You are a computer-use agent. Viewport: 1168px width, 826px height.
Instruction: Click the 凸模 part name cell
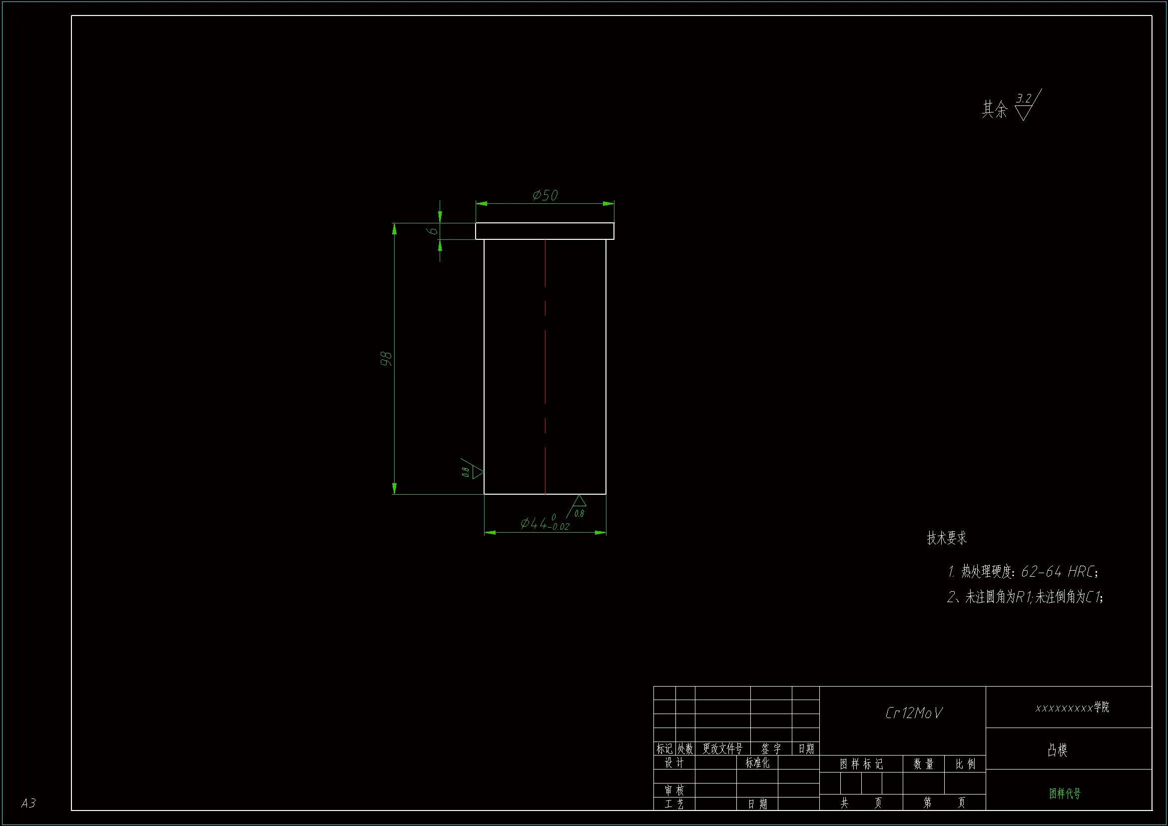[x=1057, y=750]
